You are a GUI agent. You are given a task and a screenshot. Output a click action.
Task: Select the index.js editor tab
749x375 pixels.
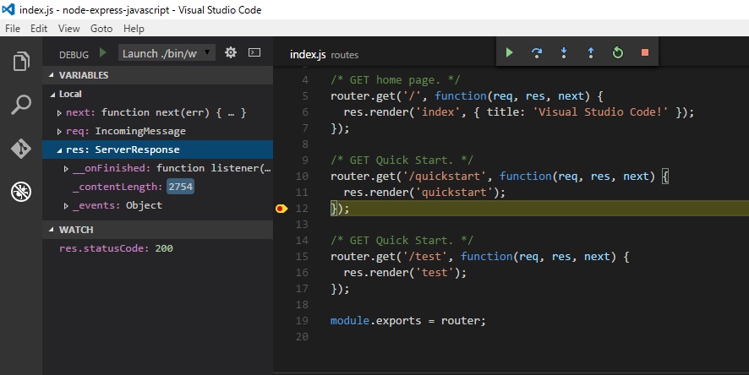pyautogui.click(x=308, y=54)
